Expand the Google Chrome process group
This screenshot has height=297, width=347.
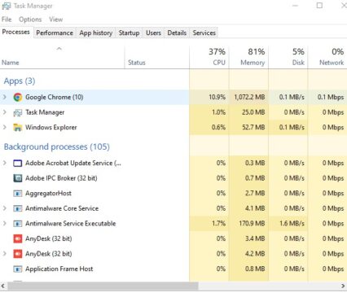[x=5, y=97]
